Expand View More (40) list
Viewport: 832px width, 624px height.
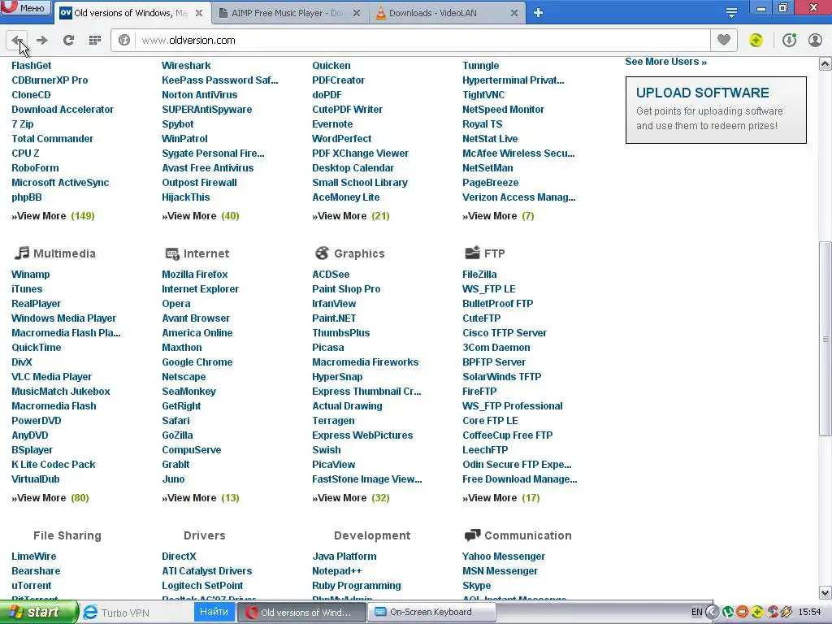[201, 216]
